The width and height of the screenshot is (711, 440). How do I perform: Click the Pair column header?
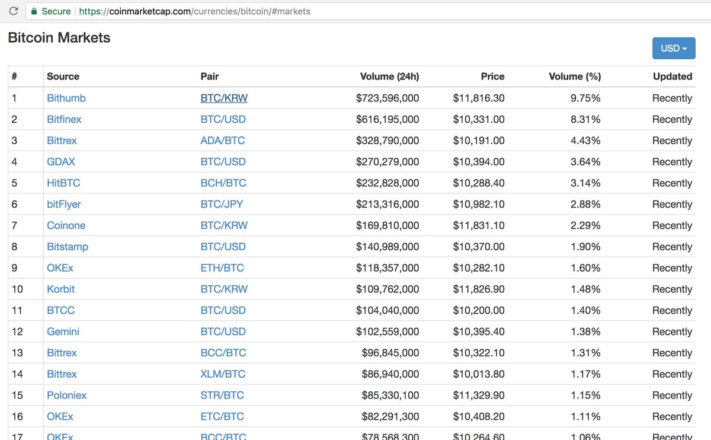tap(210, 76)
